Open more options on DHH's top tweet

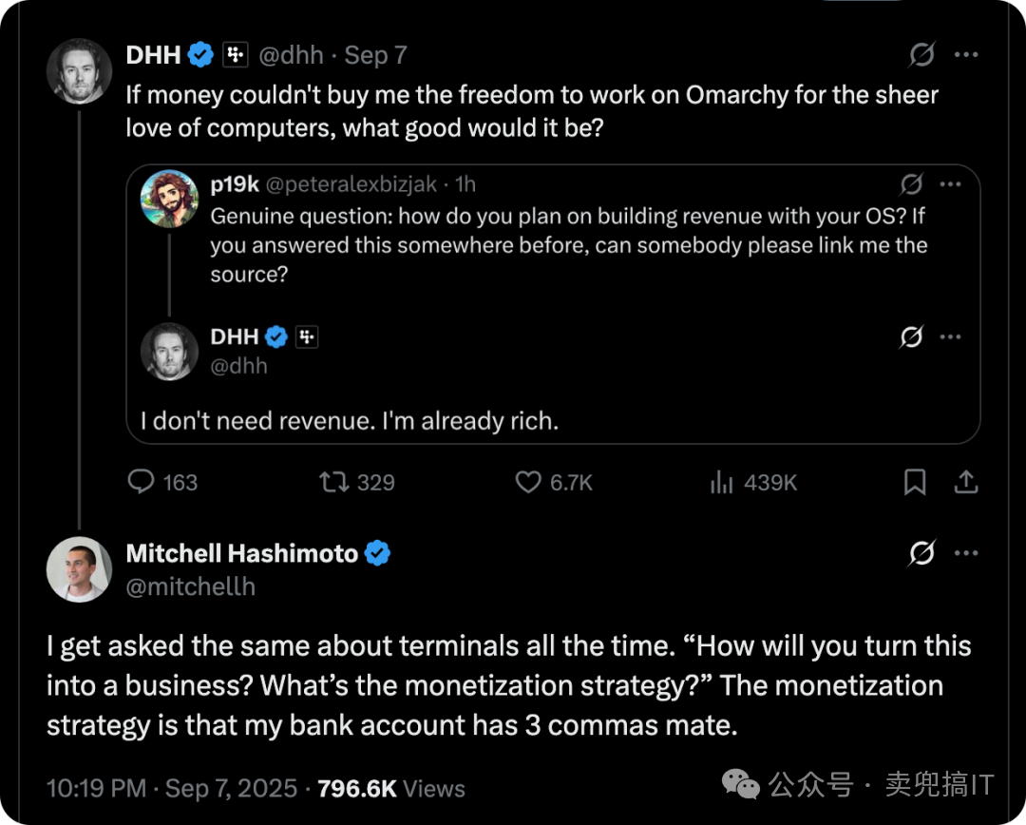966,54
